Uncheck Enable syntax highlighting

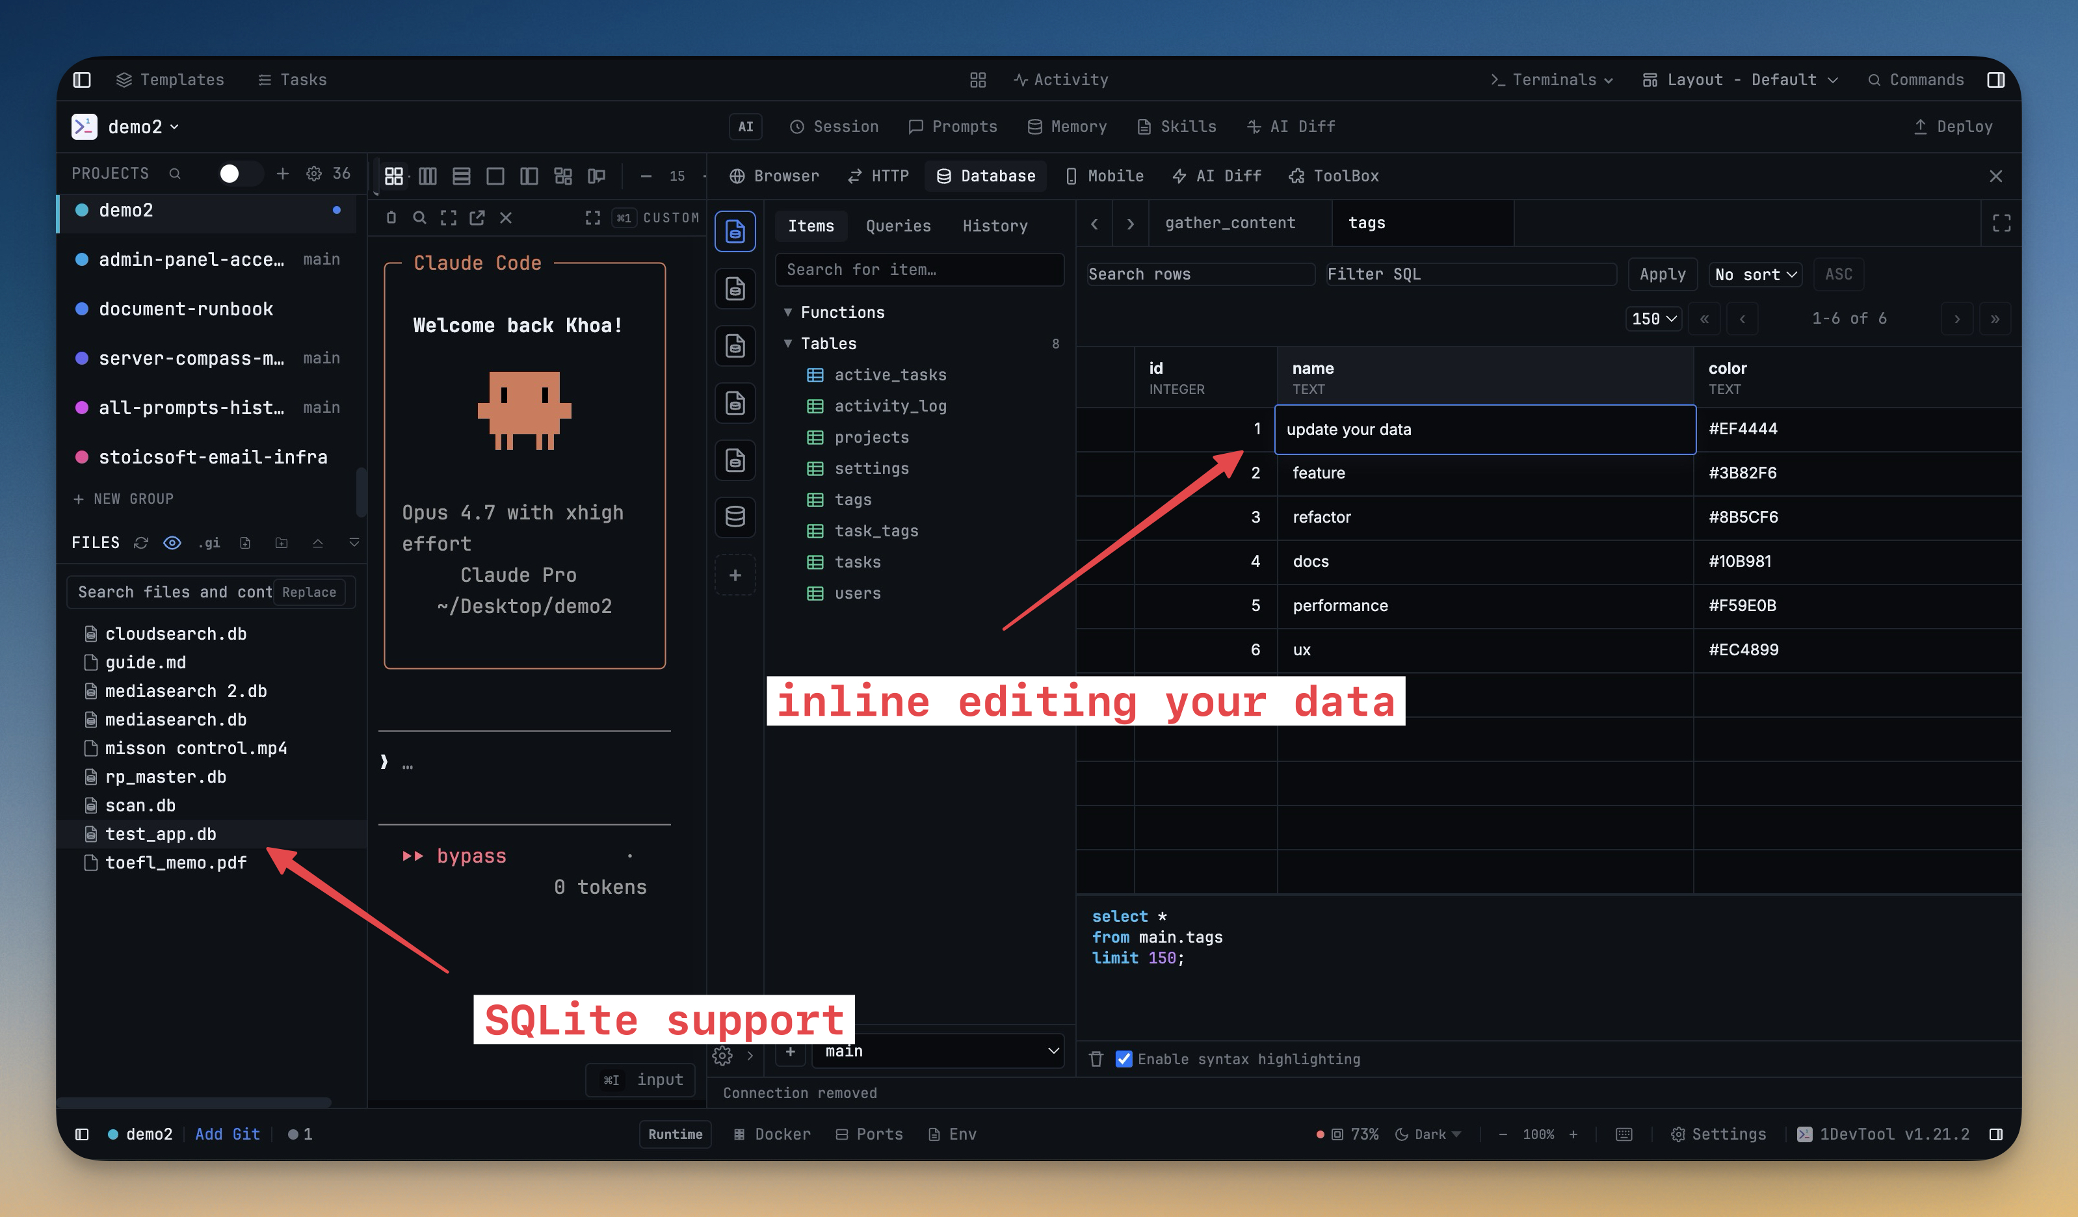1124,1058
